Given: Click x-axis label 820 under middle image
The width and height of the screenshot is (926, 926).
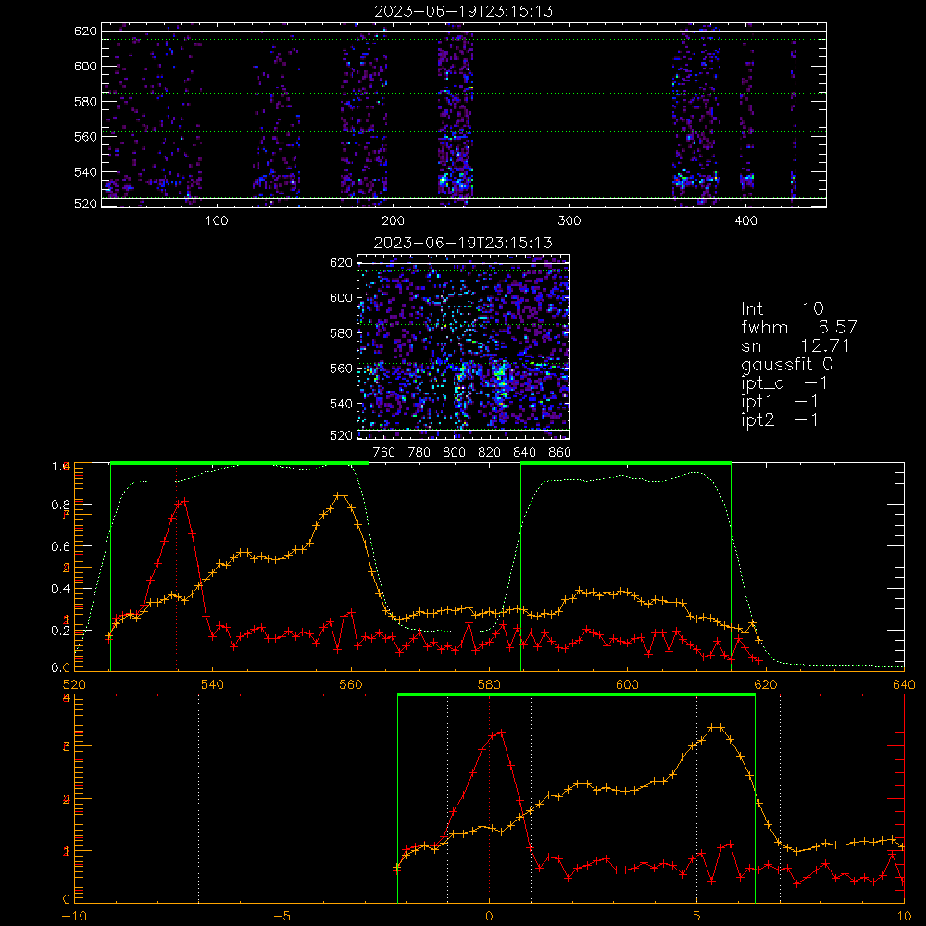Looking at the screenshot, I should [x=490, y=453].
